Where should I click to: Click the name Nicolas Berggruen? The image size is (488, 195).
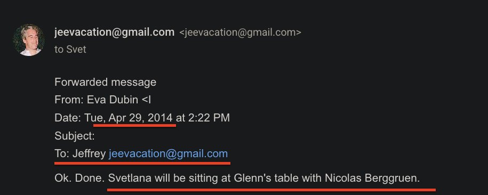(x=372, y=178)
